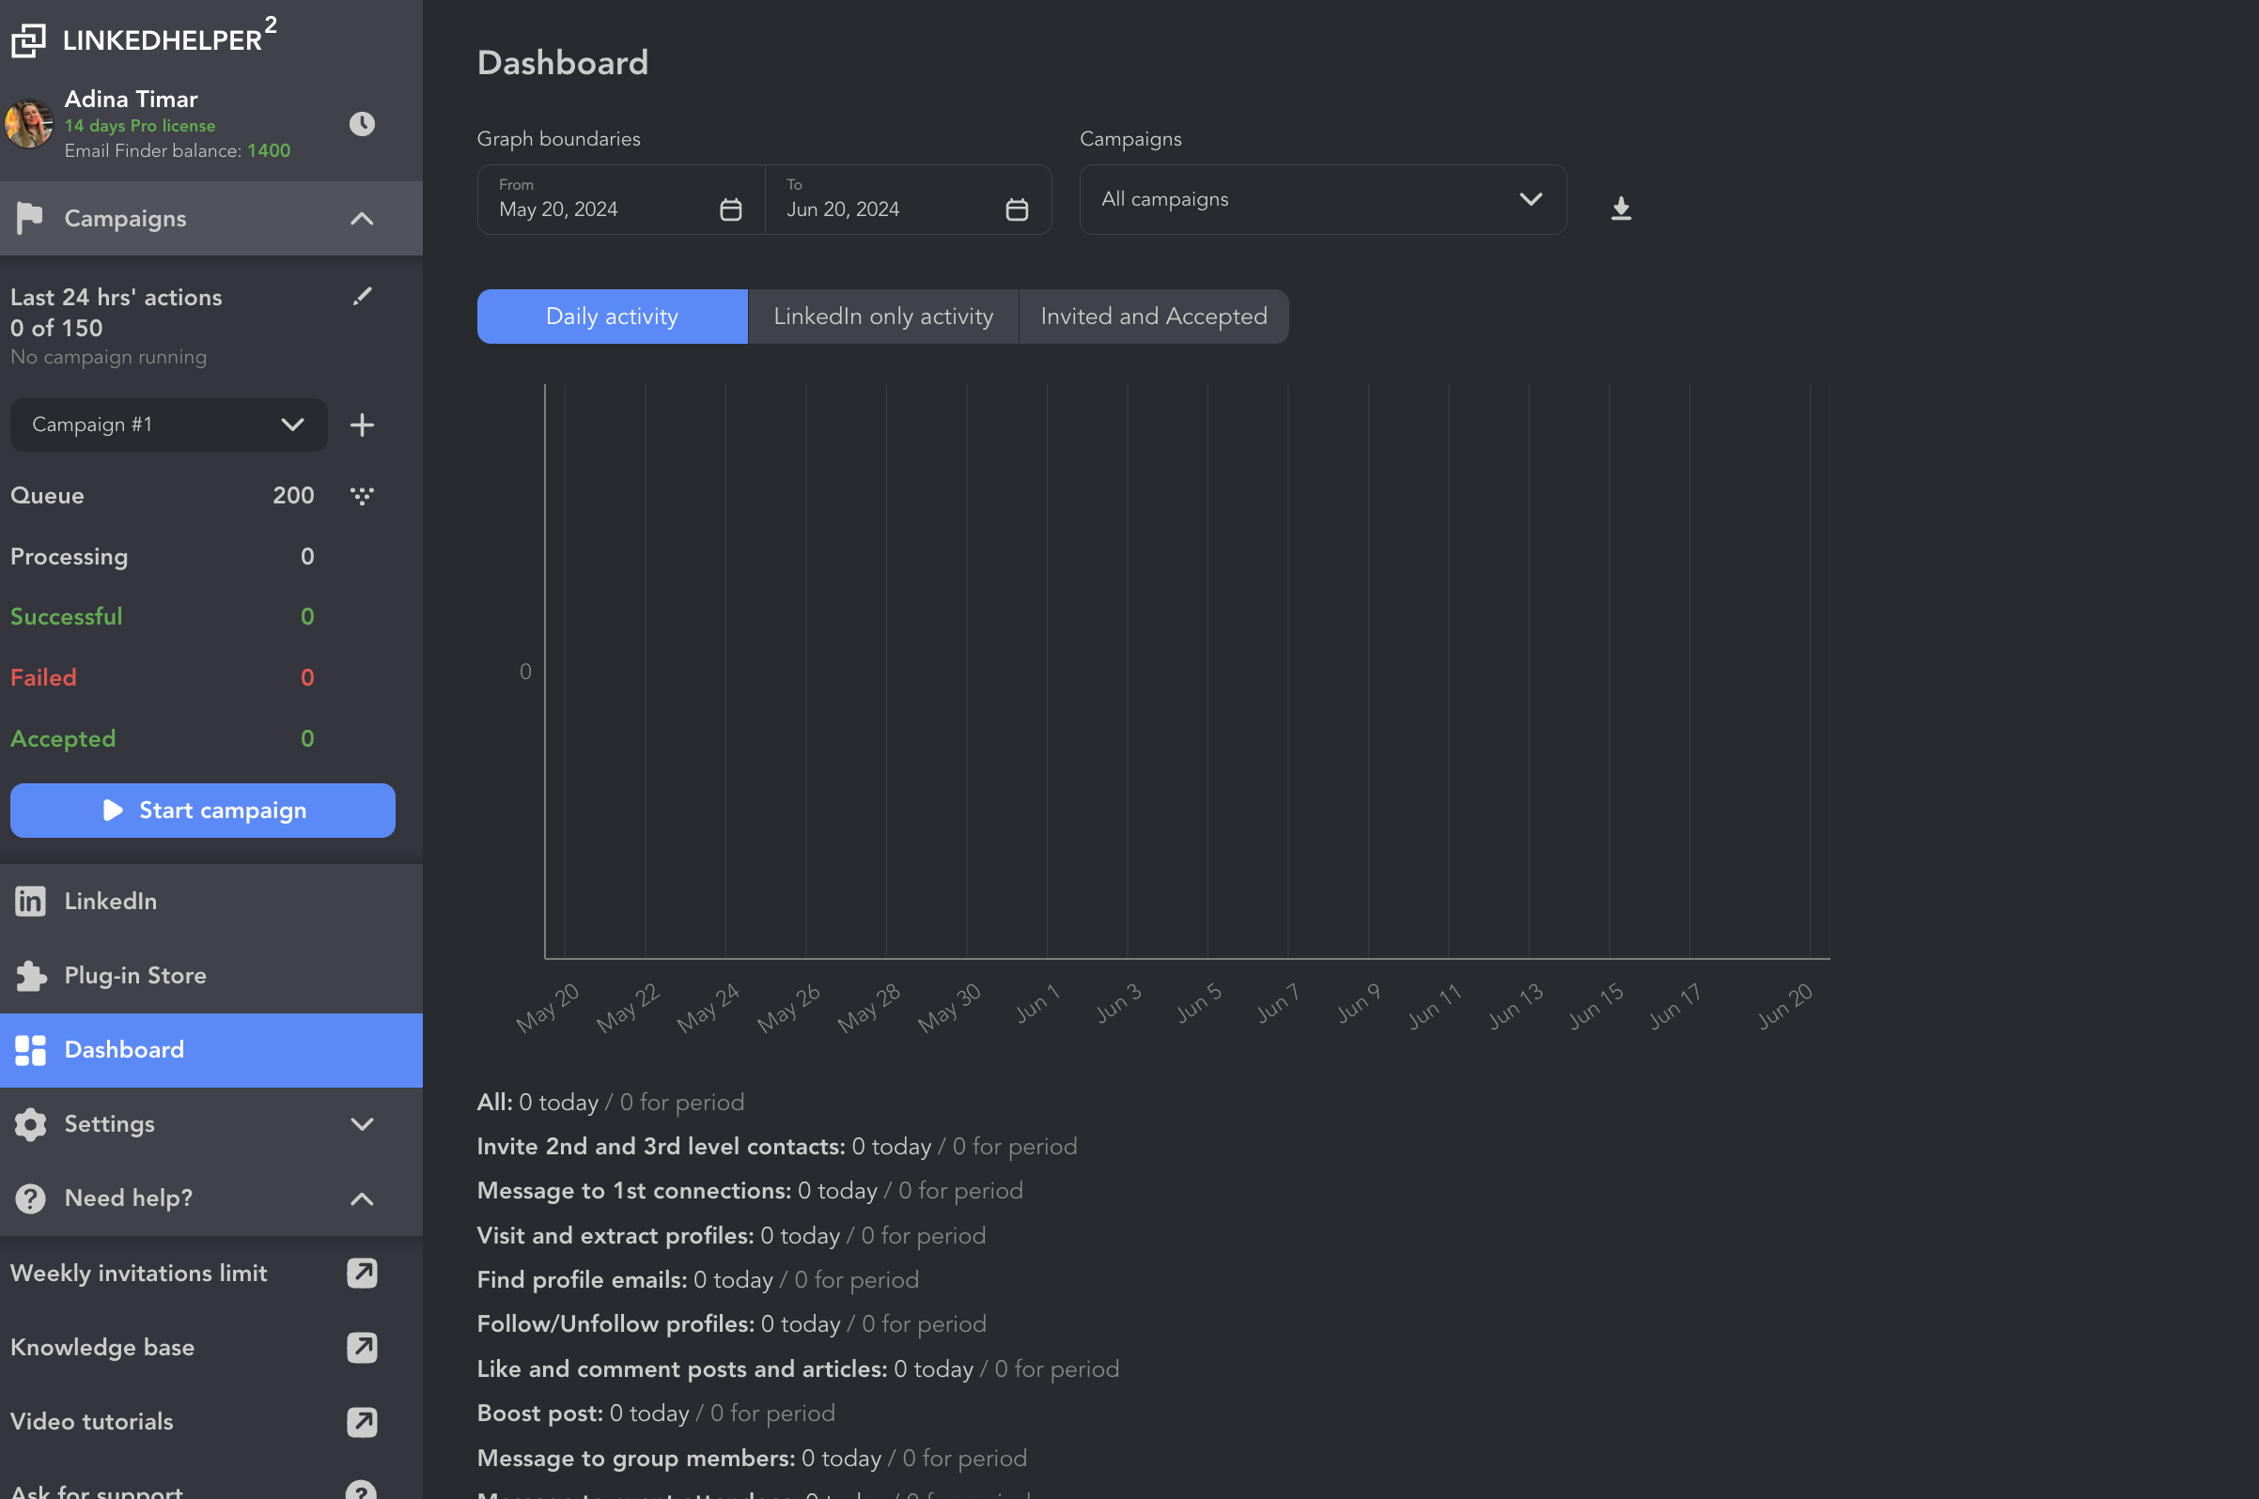Open the Accepted list
This screenshot has height=1499, width=2259.
pyautogui.click(x=163, y=739)
